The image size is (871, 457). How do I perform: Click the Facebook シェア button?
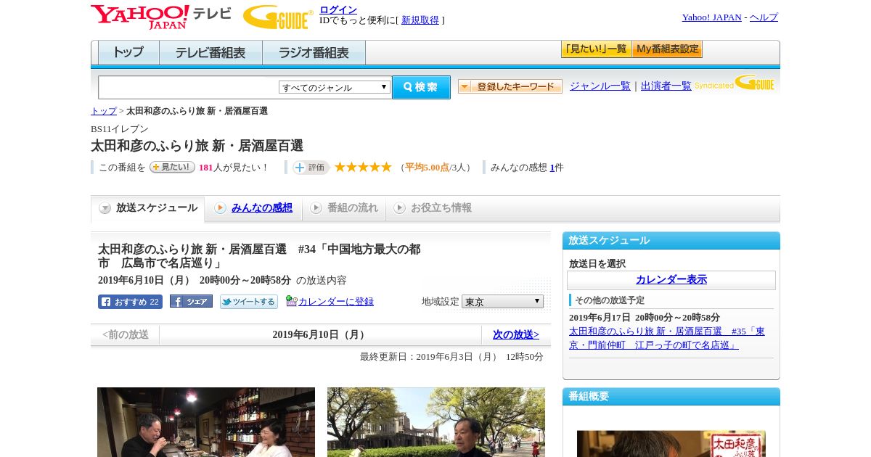pyautogui.click(x=191, y=301)
